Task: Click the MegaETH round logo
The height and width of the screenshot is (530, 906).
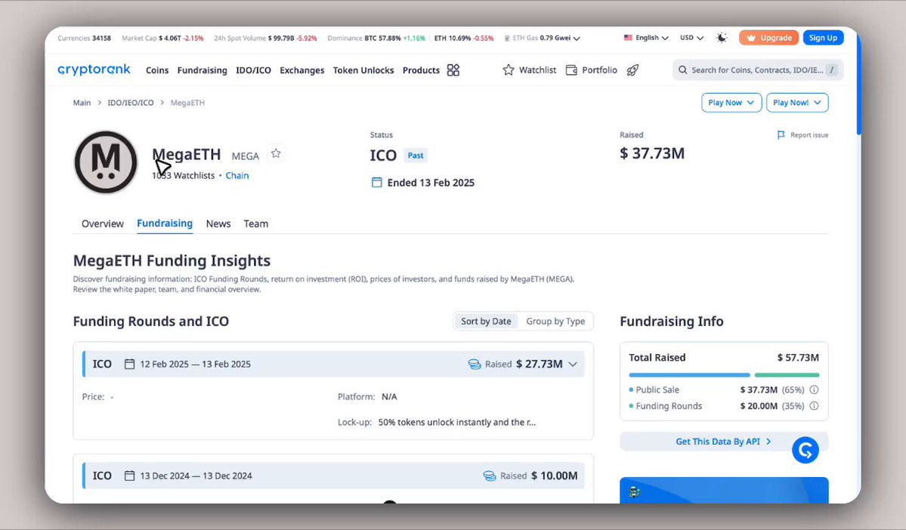Action: [106, 162]
